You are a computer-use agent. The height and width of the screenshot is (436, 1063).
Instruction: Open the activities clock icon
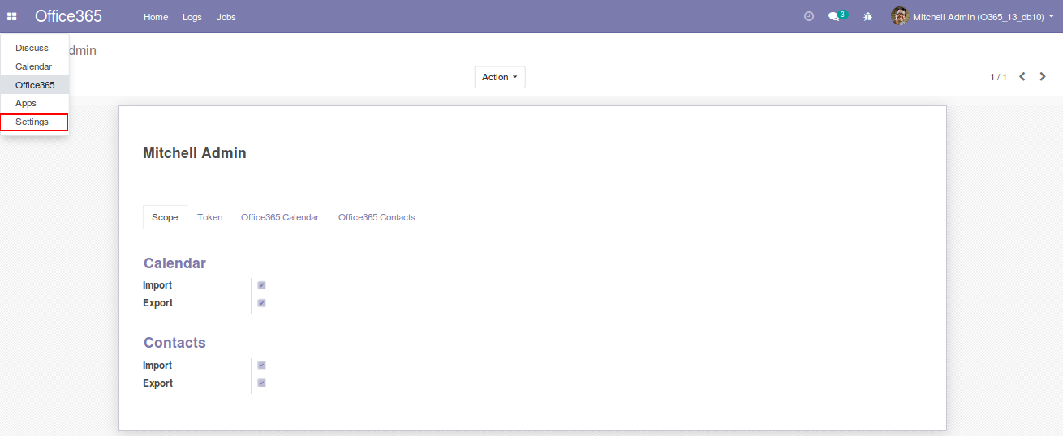pyautogui.click(x=809, y=16)
